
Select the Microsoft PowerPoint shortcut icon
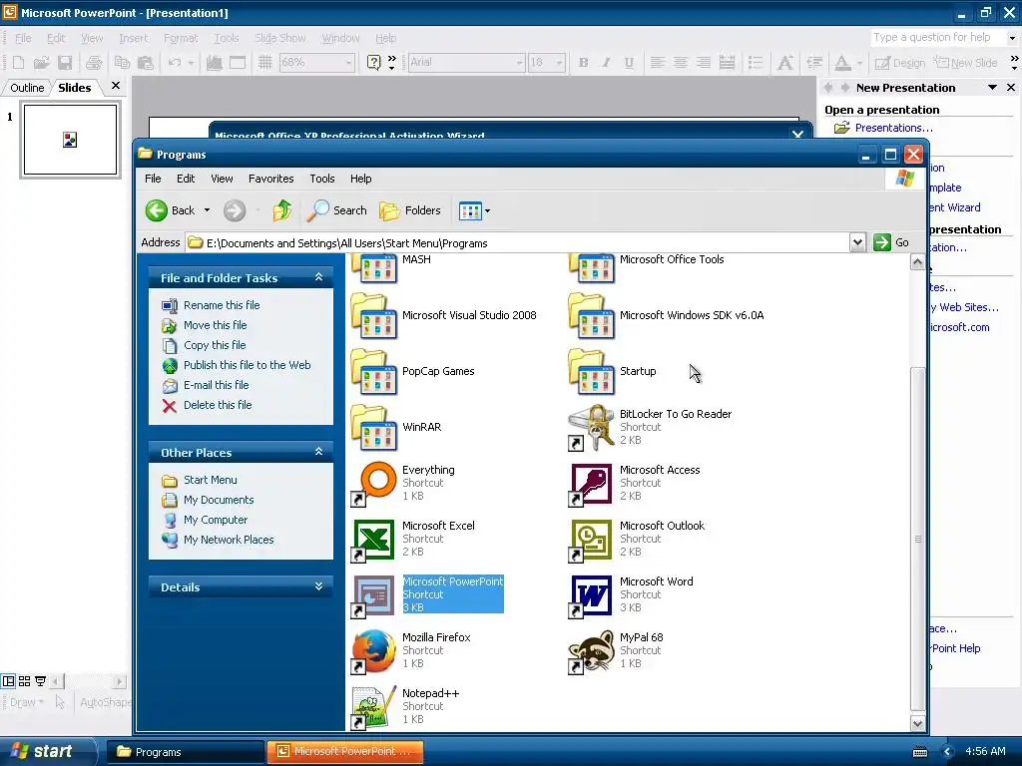coord(373,596)
